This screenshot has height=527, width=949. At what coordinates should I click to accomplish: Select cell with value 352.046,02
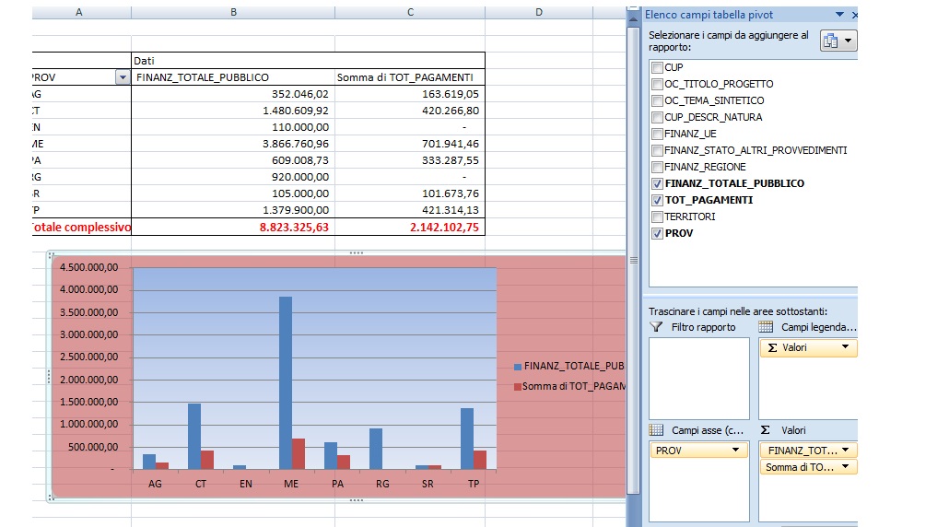[233, 94]
